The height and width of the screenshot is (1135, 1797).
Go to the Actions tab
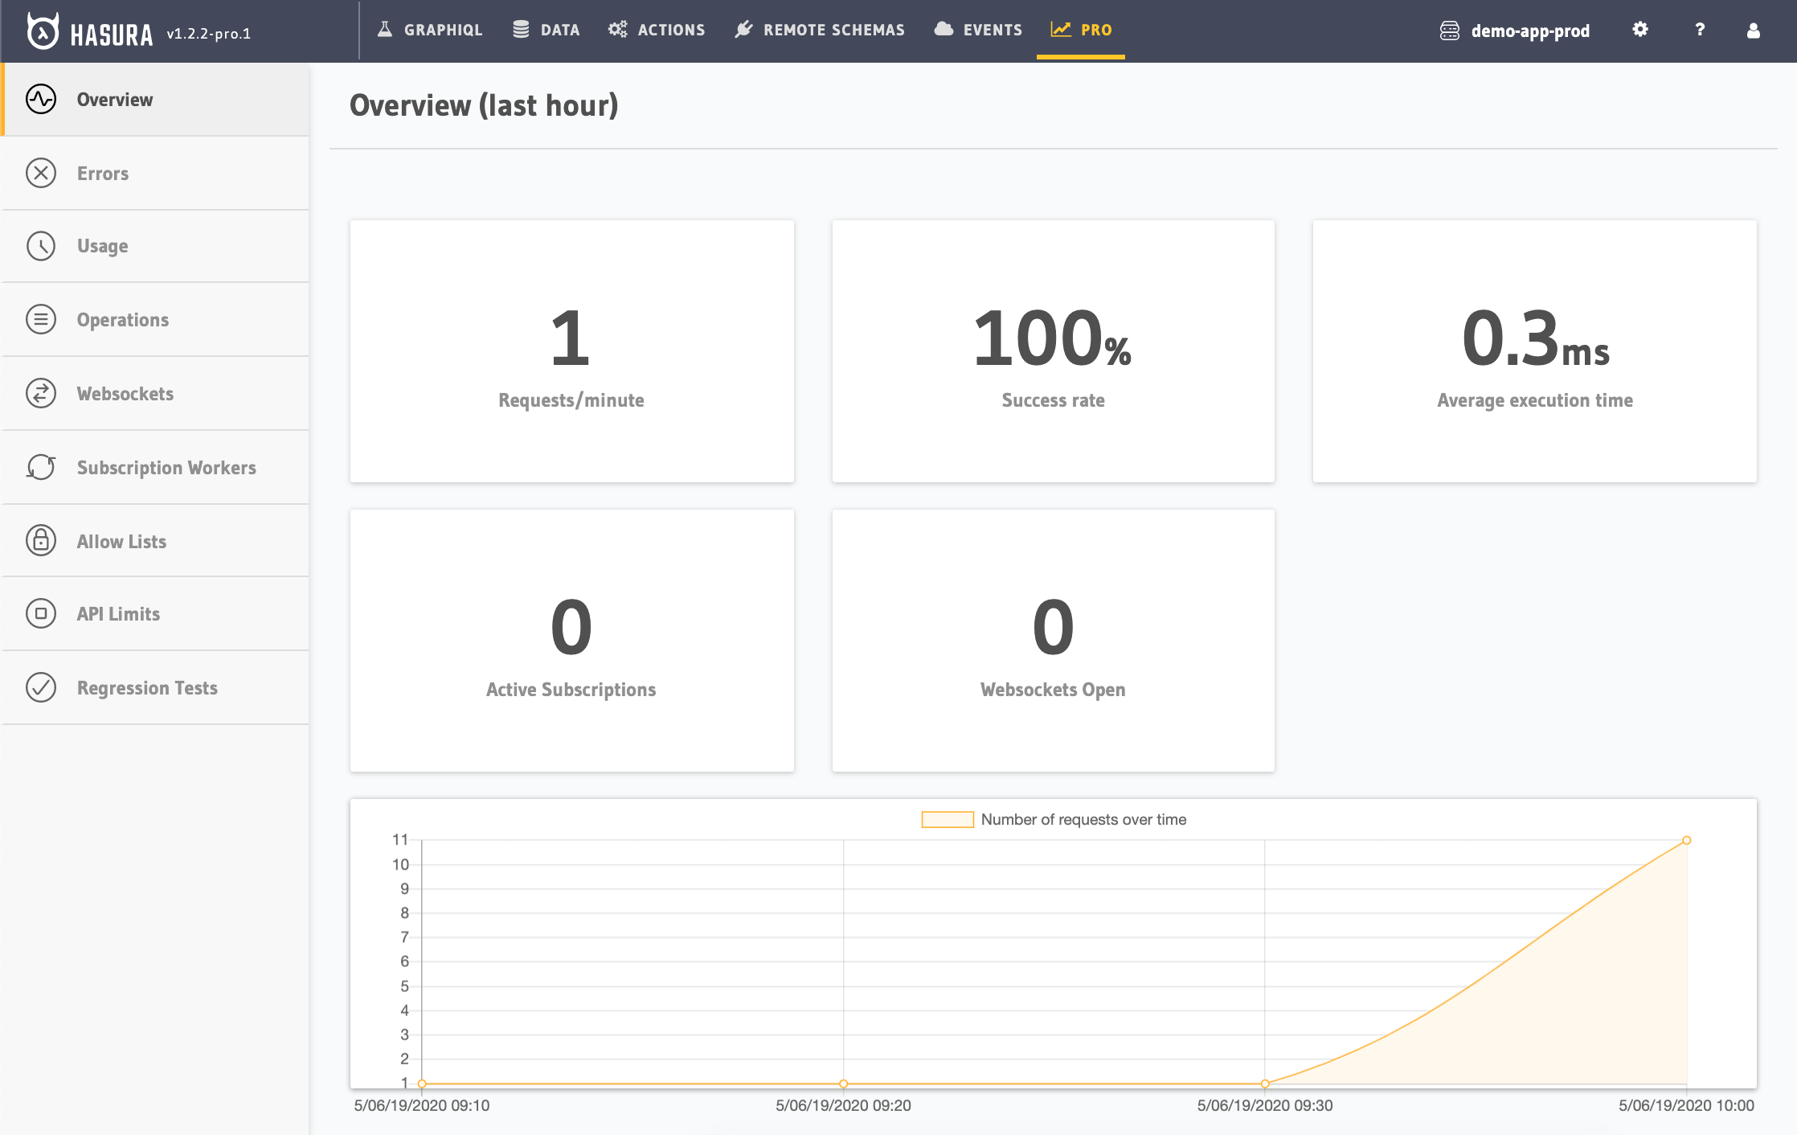pyautogui.click(x=657, y=30)
